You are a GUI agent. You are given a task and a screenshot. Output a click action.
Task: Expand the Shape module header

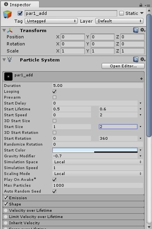coord(73,204)
